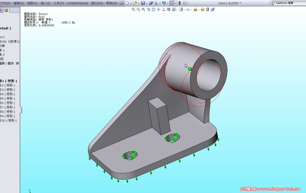
Task: Select the 变形8 mode shape plot
Action: pos(7,112)
